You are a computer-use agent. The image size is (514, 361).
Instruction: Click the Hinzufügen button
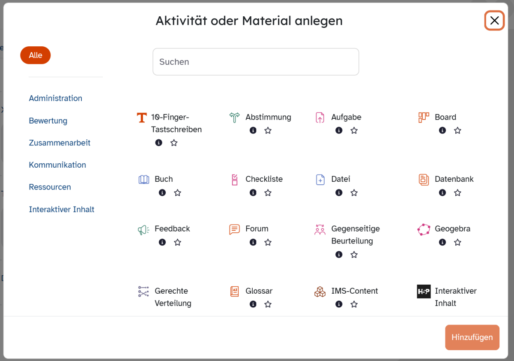[472, 337]
